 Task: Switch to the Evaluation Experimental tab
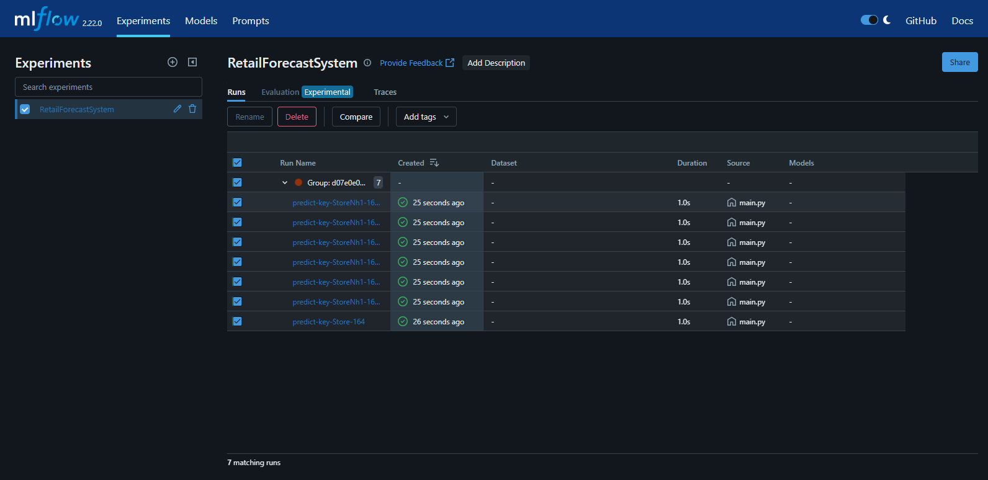click(307, 92)
